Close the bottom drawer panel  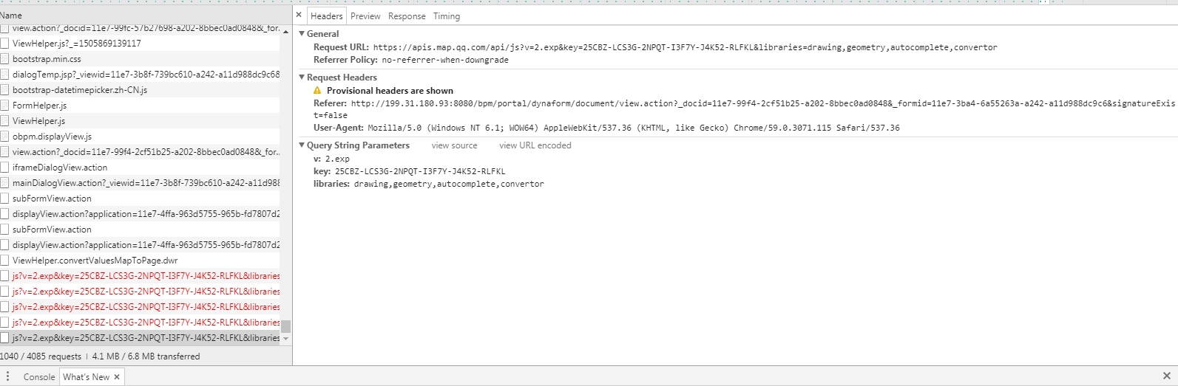coord(1167,376)
